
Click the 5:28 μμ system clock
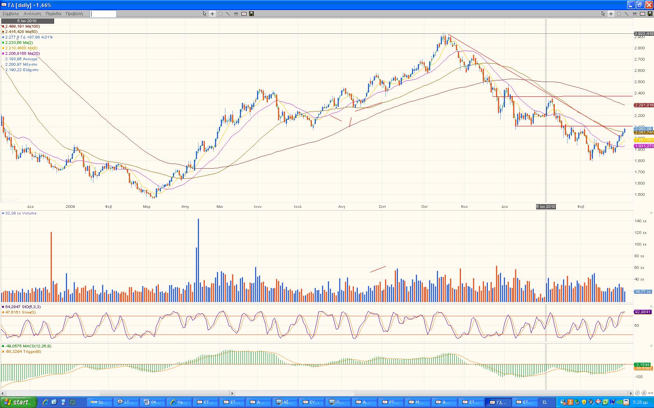pos(640,403)
